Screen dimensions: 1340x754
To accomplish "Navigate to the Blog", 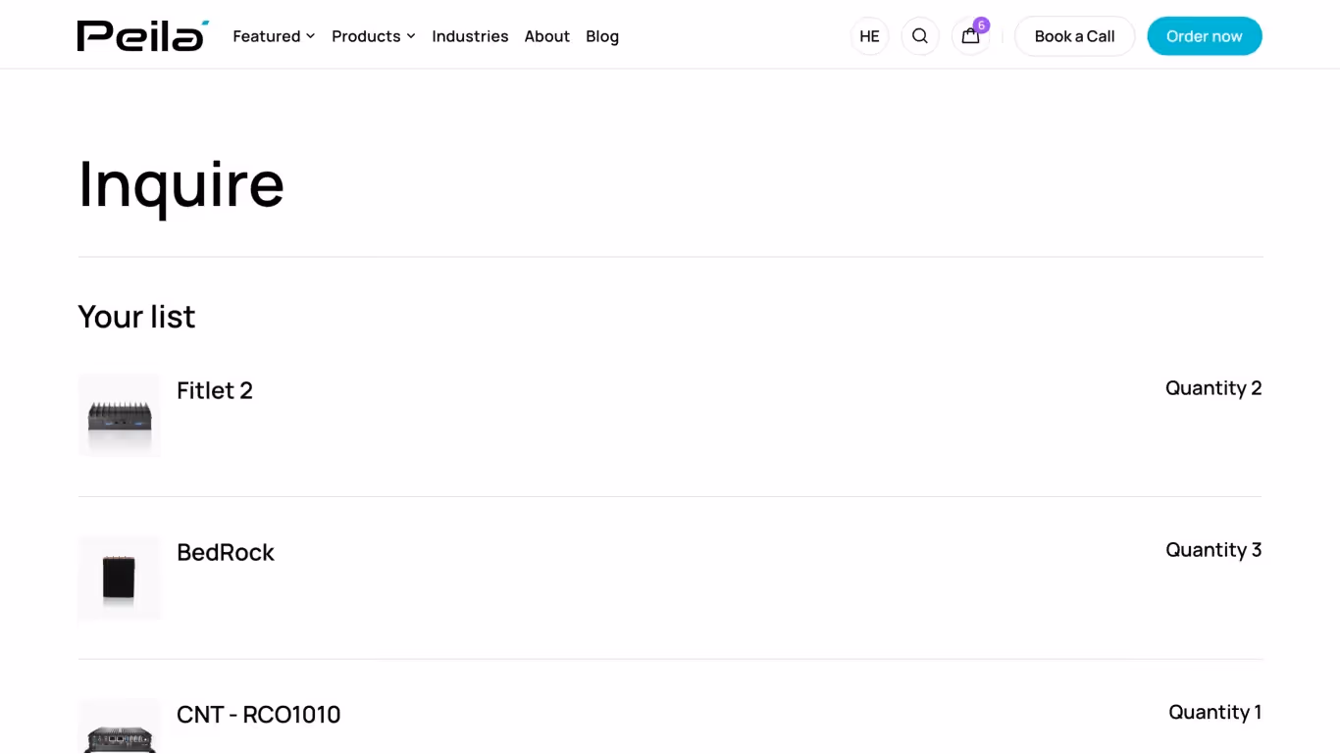I will tap(602, 36).
